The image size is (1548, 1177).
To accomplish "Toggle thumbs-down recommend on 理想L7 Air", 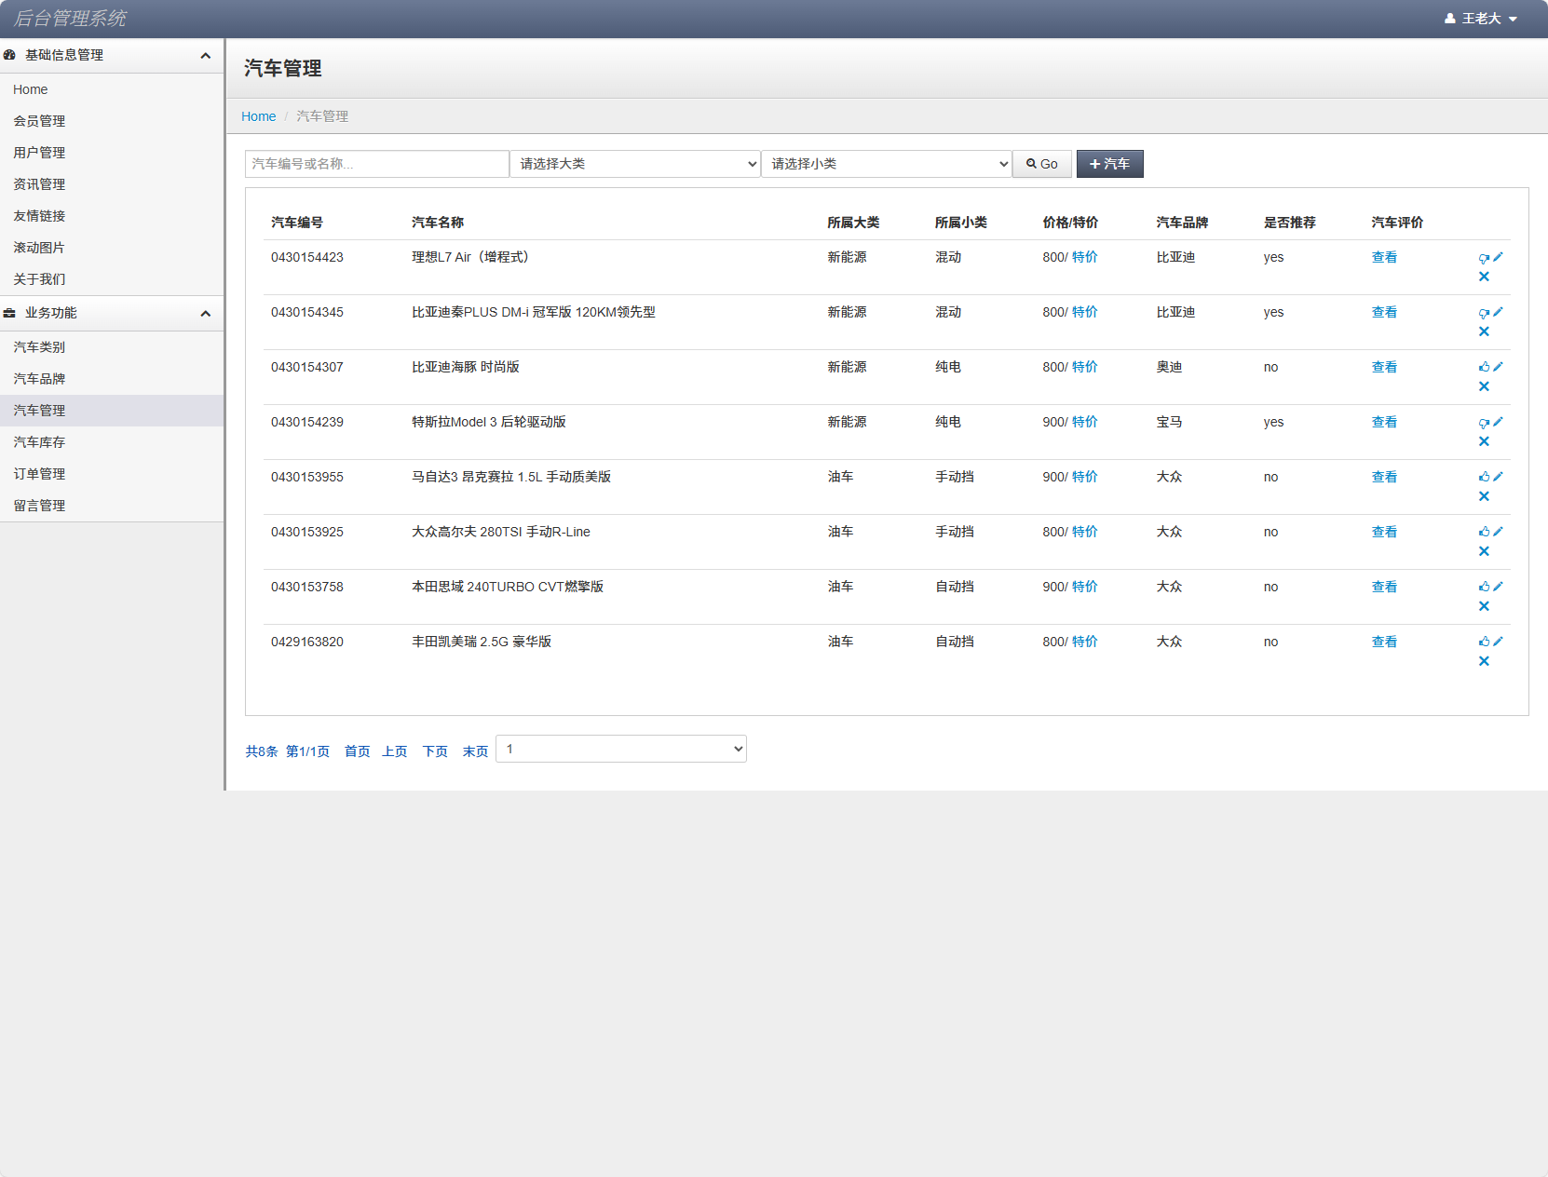I will [1484, 258].
